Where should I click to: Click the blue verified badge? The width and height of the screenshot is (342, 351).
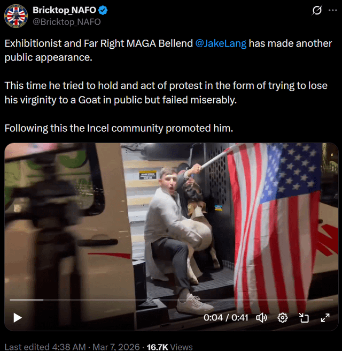point(103,10)
